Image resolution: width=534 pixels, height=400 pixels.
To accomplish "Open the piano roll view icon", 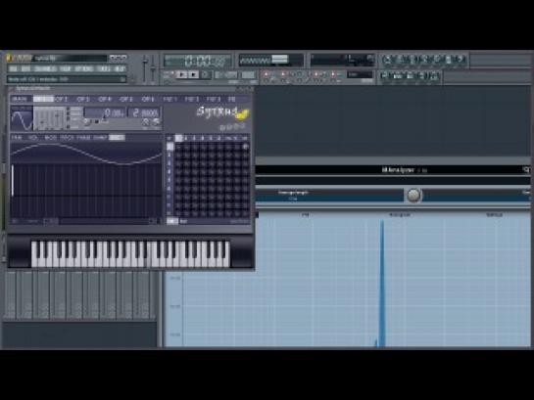I will 410,76.
